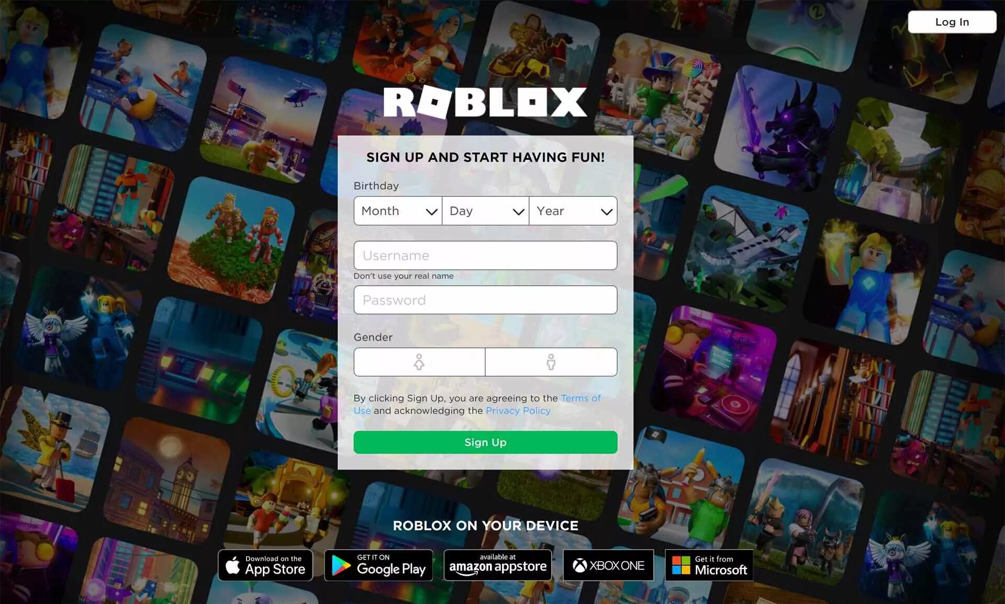Expand the Month birthday dropdown

[397, 210]
